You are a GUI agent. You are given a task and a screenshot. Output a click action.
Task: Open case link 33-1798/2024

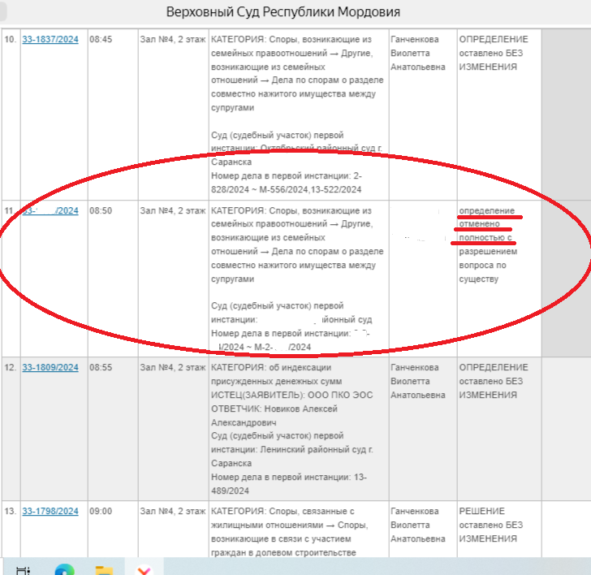[x=50, y=511]
